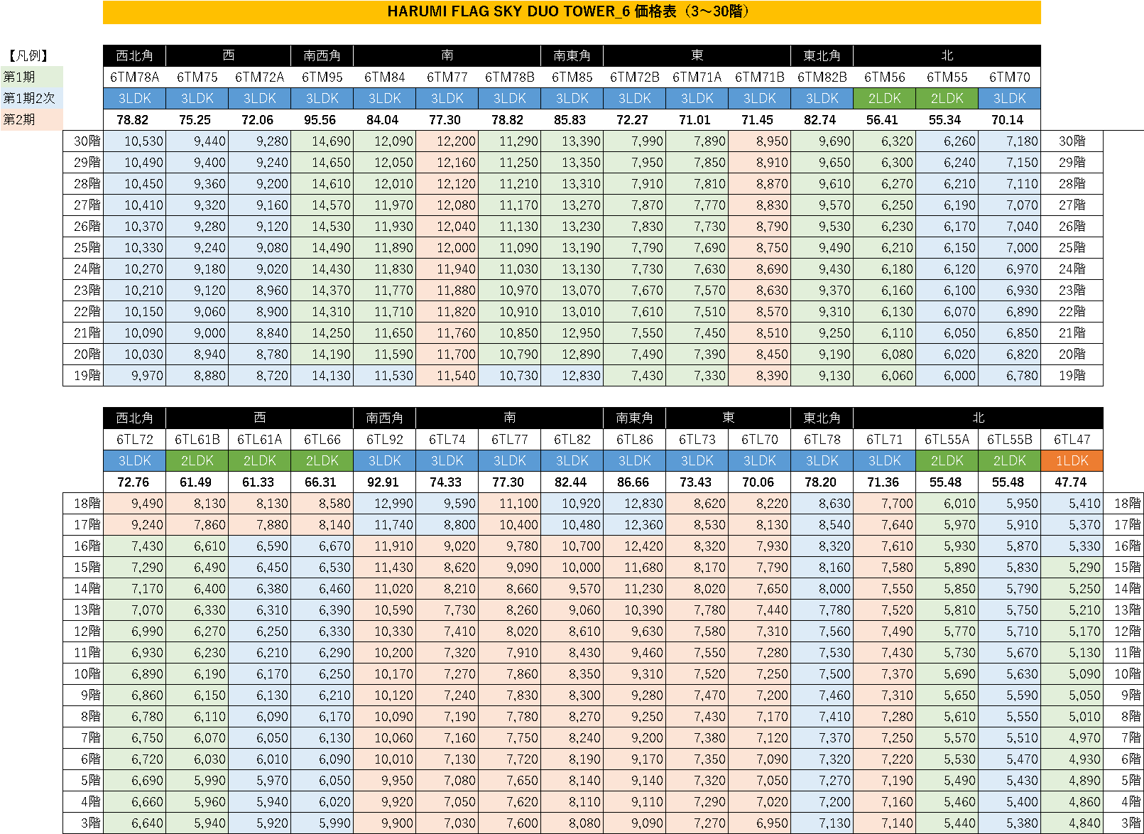This screenshot has height=834, width=1144.
Task: Select price cell 12,360 on 17階
Action: [x=634, y=524]
